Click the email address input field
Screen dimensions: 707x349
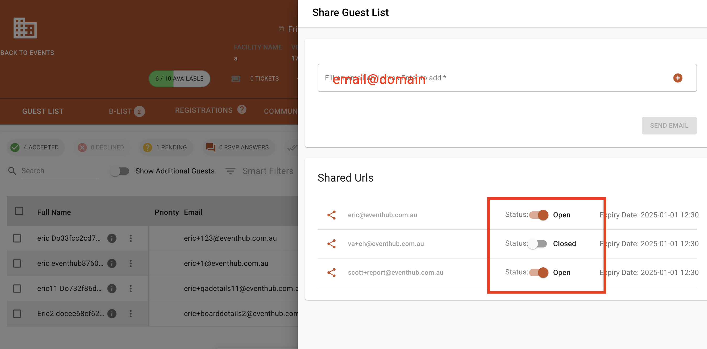[494, 78]
